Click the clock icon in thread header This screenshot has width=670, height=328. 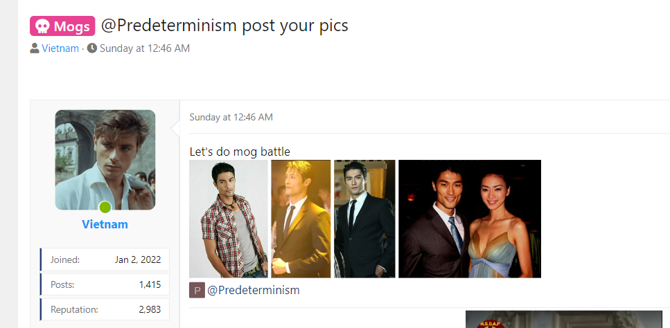(92, 48)
